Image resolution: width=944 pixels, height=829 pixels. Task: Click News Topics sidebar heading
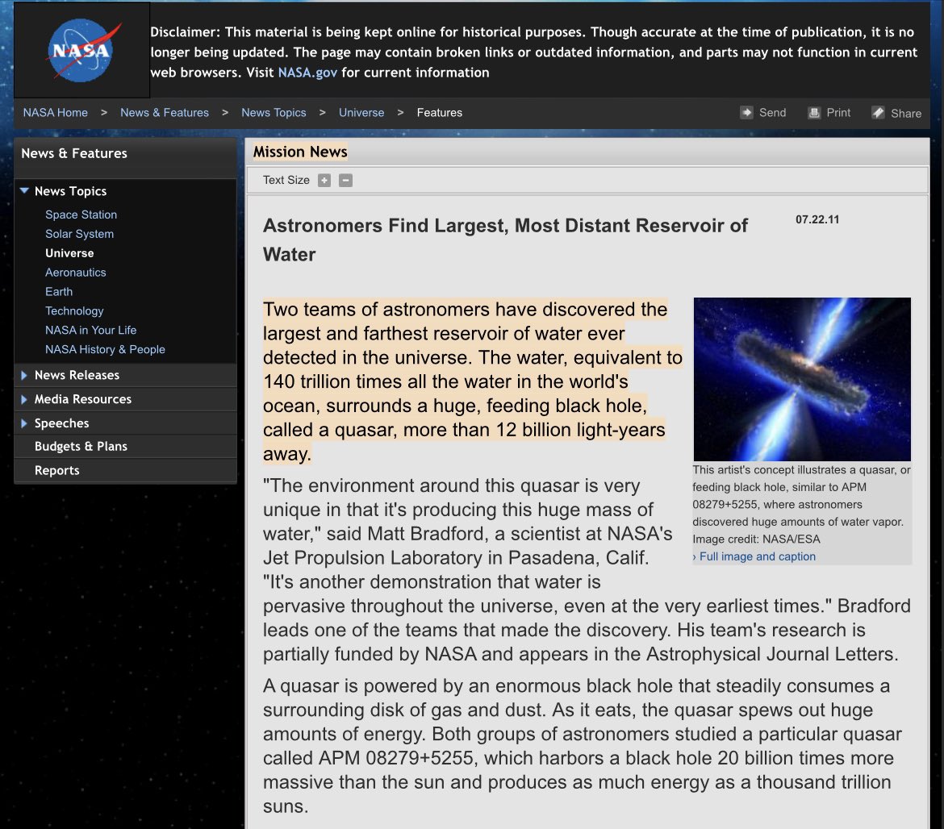[x=70, y=191]
